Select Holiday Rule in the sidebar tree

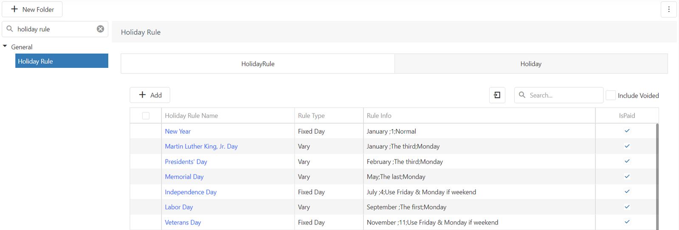(x=62, y=61)
